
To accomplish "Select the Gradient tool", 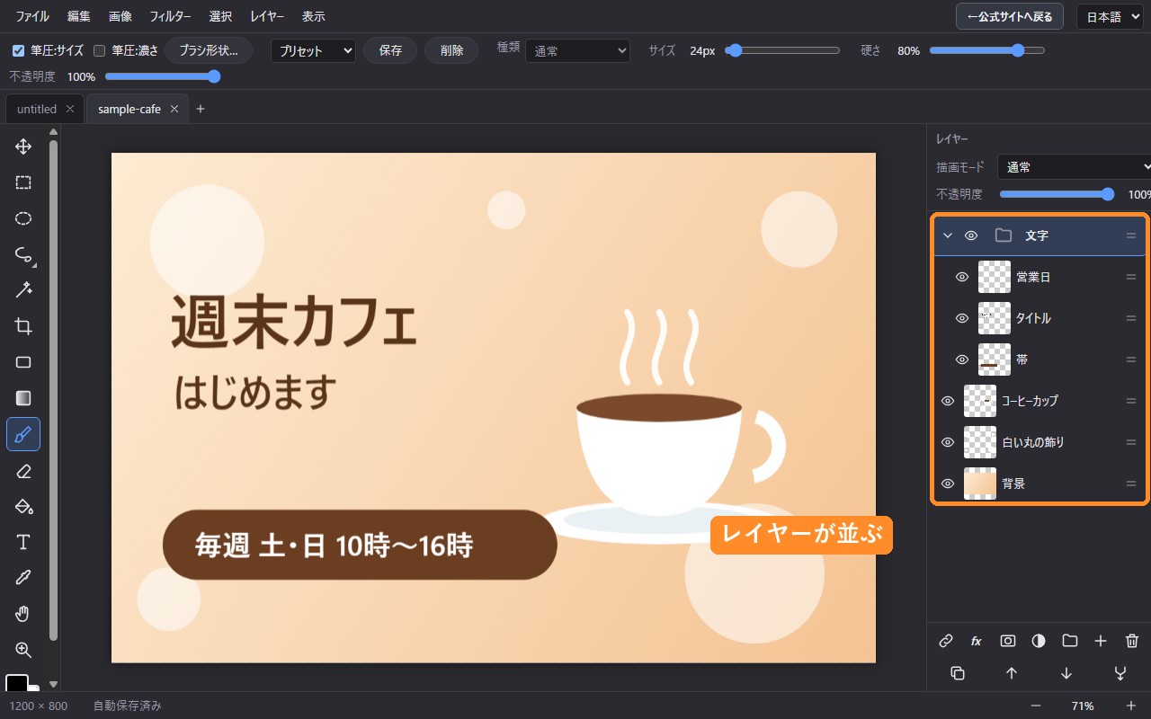I will pos(23,398).
